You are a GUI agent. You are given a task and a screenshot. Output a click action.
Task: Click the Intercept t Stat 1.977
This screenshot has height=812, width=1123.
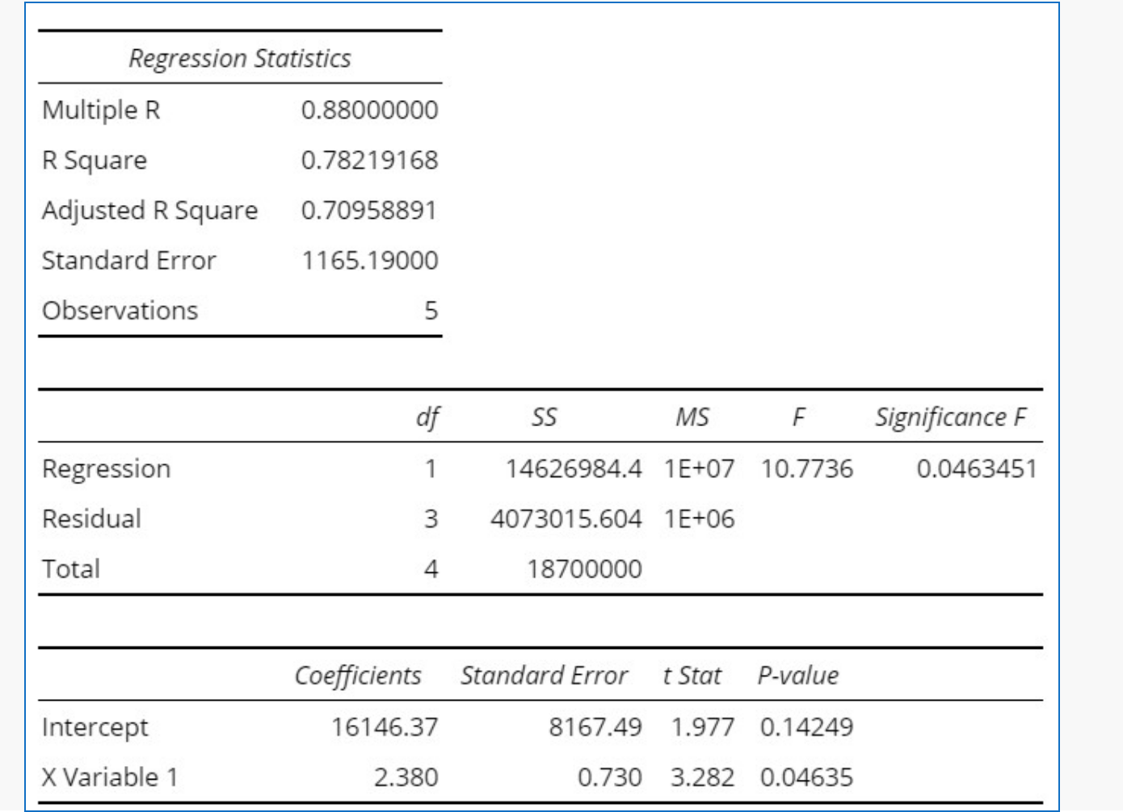(x=702, y=726)
